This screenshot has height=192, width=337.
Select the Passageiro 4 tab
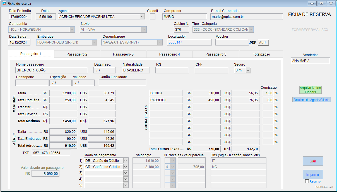click(170, 54)
